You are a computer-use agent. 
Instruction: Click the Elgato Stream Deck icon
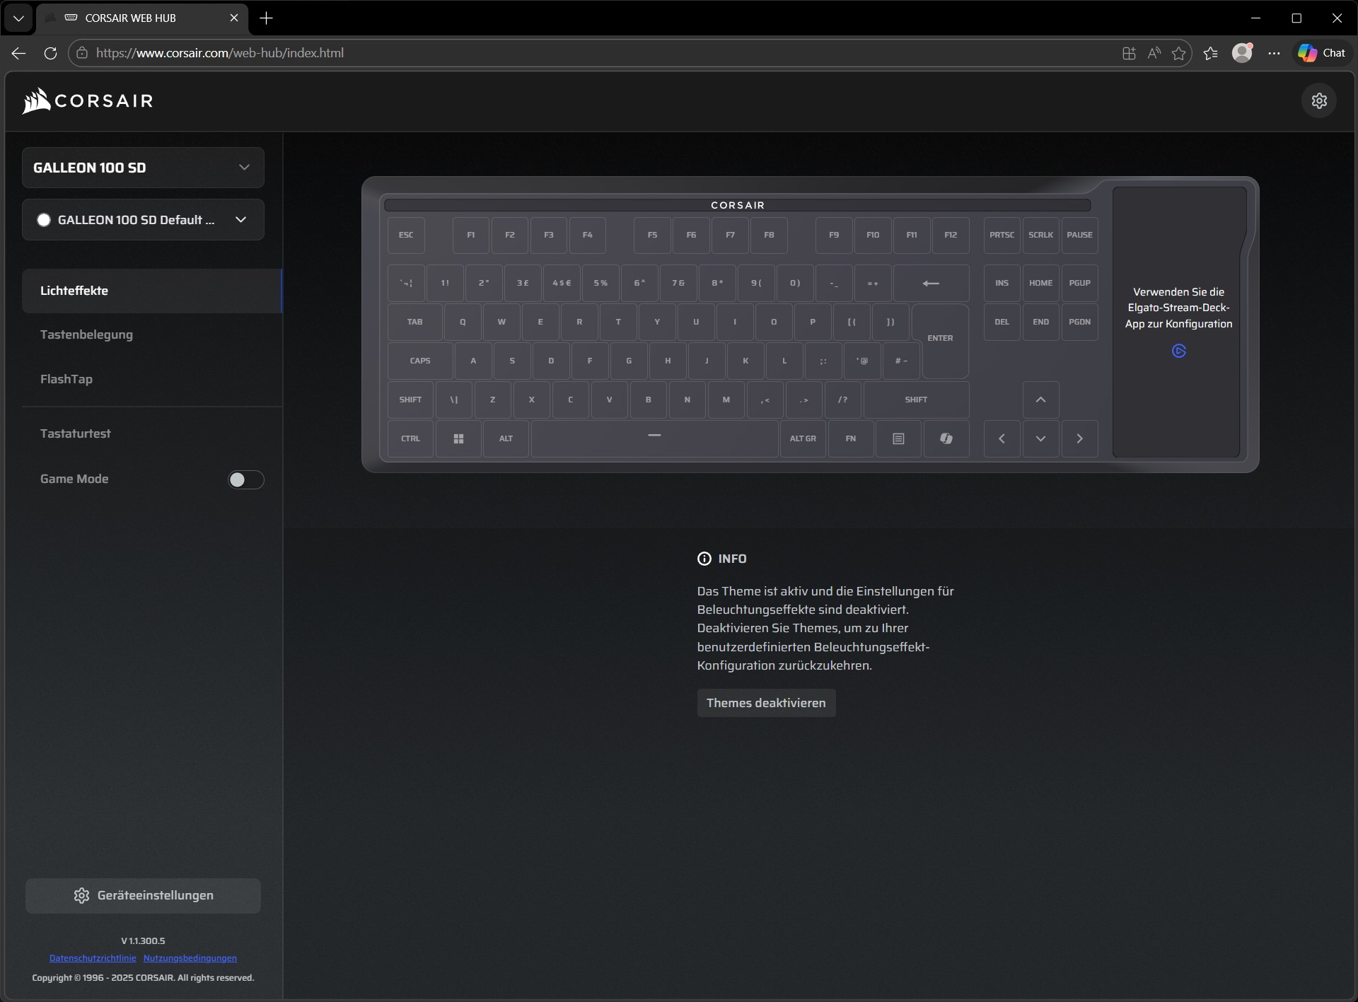[1178, 351]
